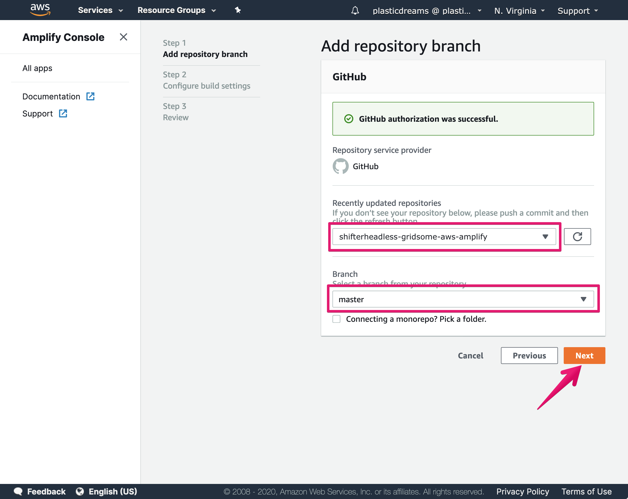The image size is (628, 499).
Task: Click the refresh repositories button
Action: point(577,237)
